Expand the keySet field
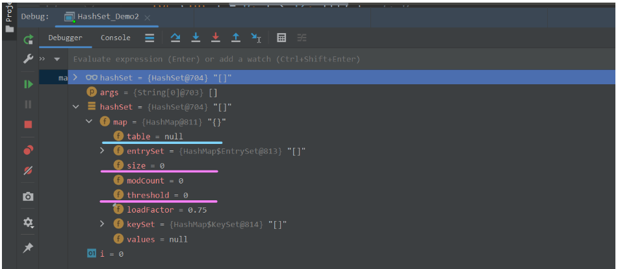This screenshot has height=269, width=618. point(102,224)
